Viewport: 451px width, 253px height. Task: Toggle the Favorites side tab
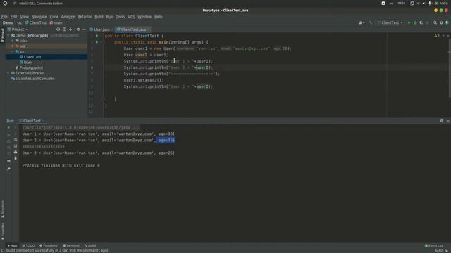(3, 231)
